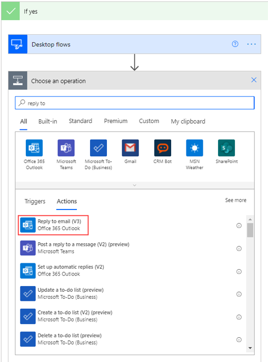Select the Gmail connector icon
The image size is (268, 362).
131,148
